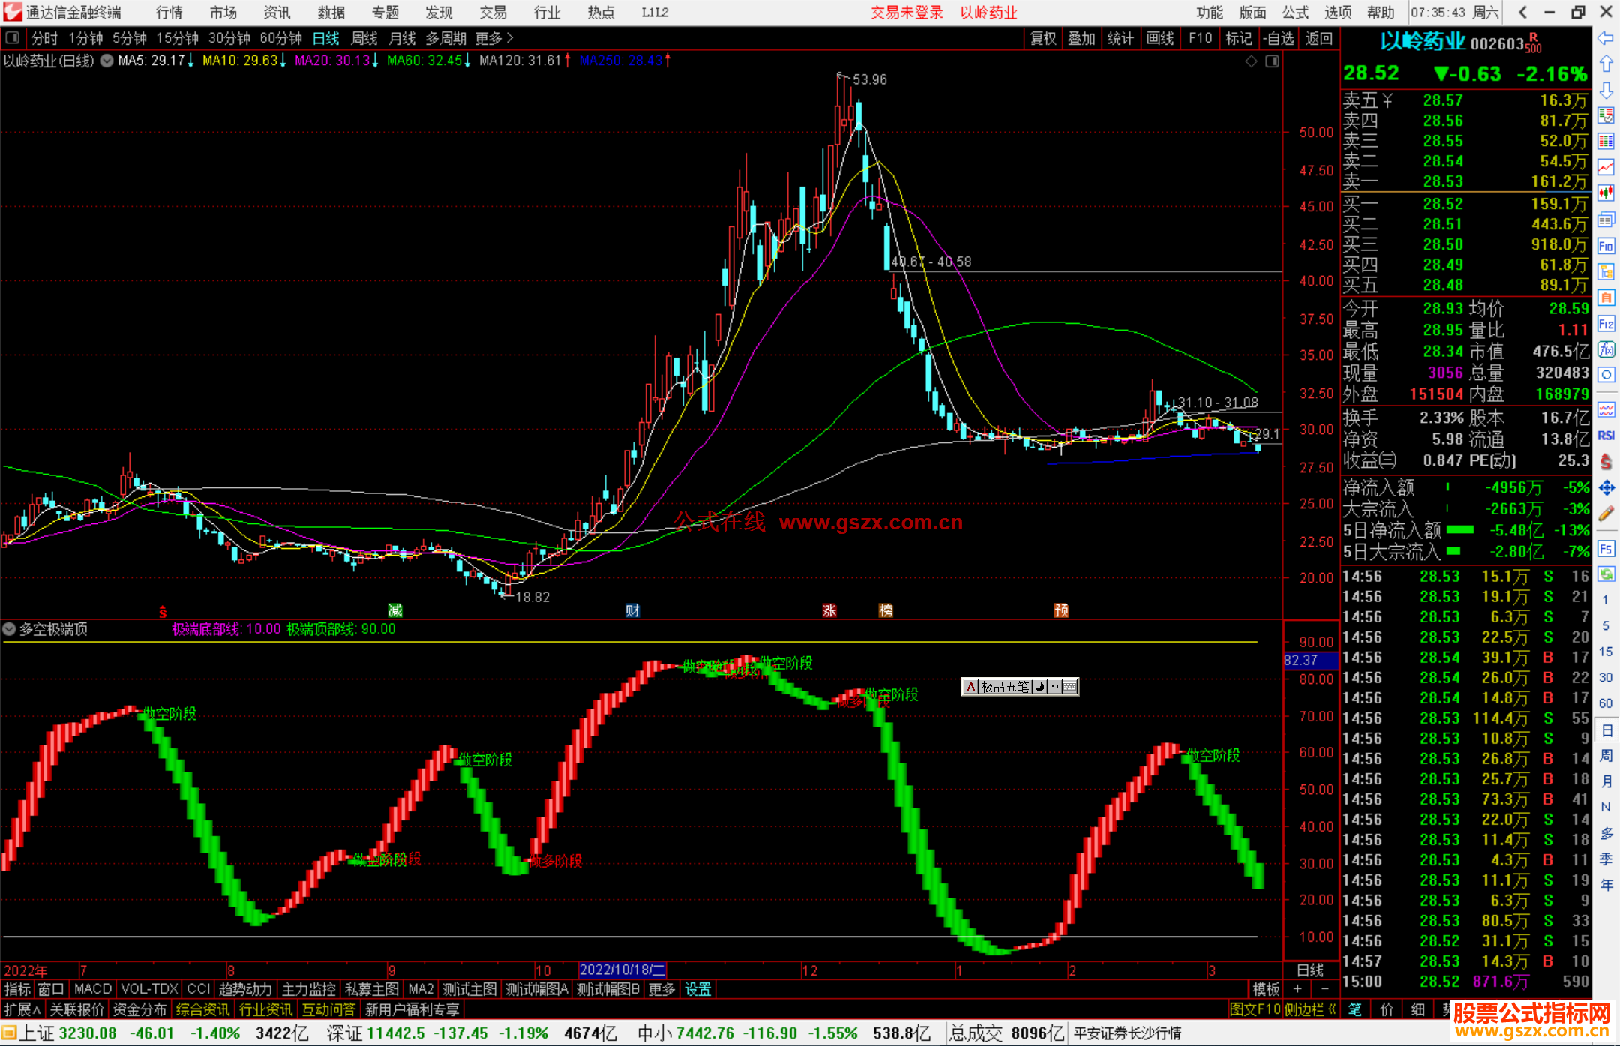Click the trend line chart sidebar icon

click(x=1606, y=167)
